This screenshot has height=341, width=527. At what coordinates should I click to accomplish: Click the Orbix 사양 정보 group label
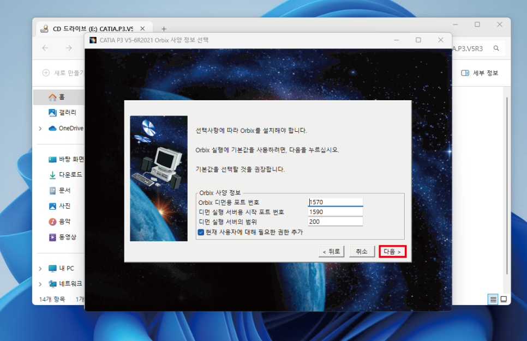click(x=220, y=193)
